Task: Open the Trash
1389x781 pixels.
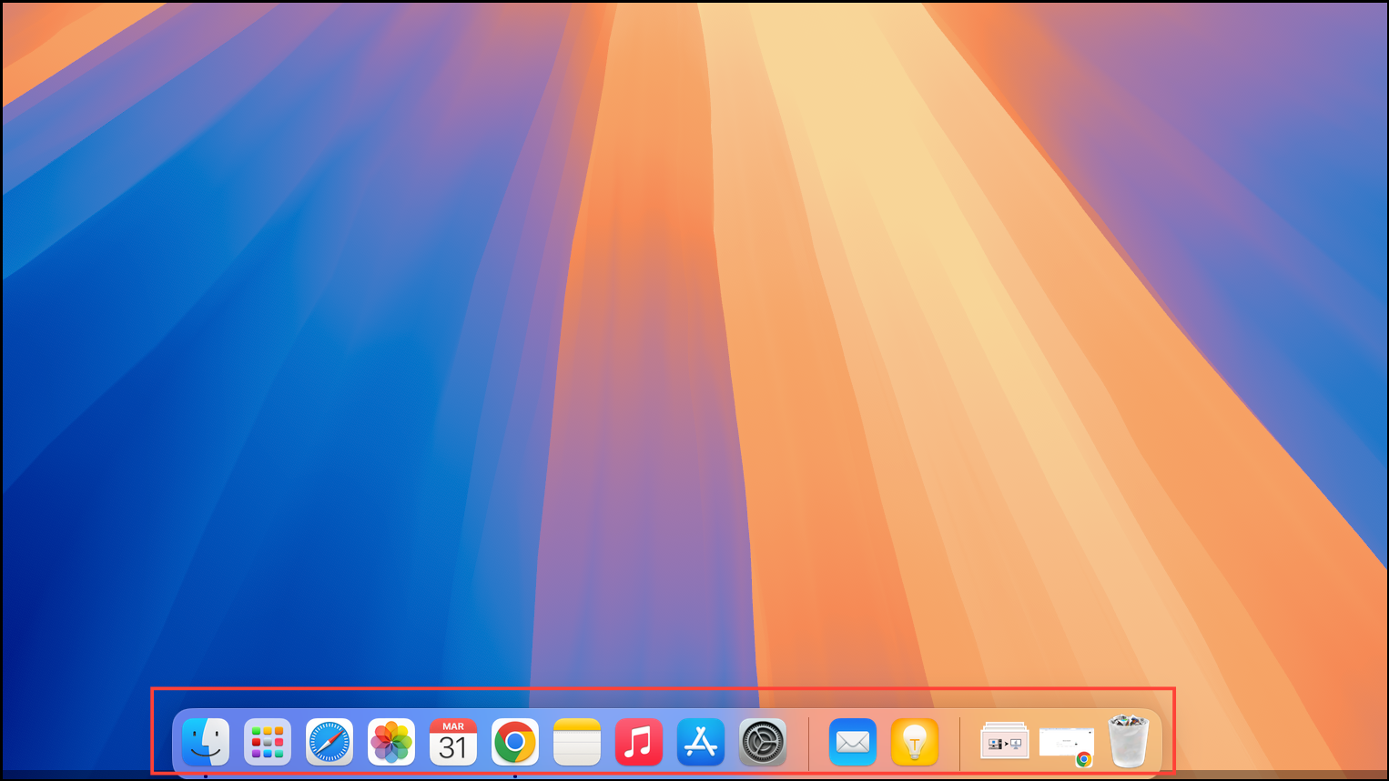Action: coord(1129,741)
